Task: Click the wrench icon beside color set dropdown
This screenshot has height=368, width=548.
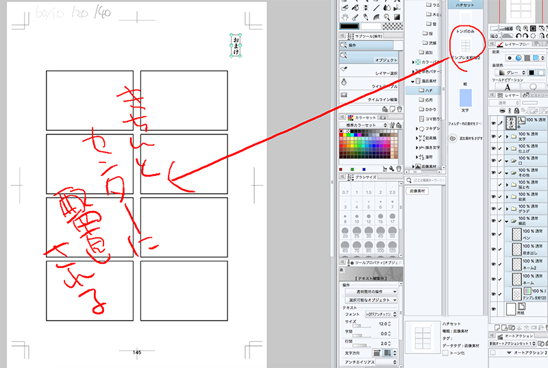Action: click(x=392, y=125)
